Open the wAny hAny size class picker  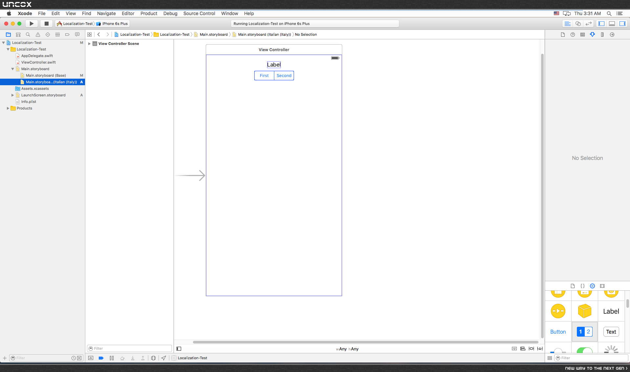click(x=347, y=349)
